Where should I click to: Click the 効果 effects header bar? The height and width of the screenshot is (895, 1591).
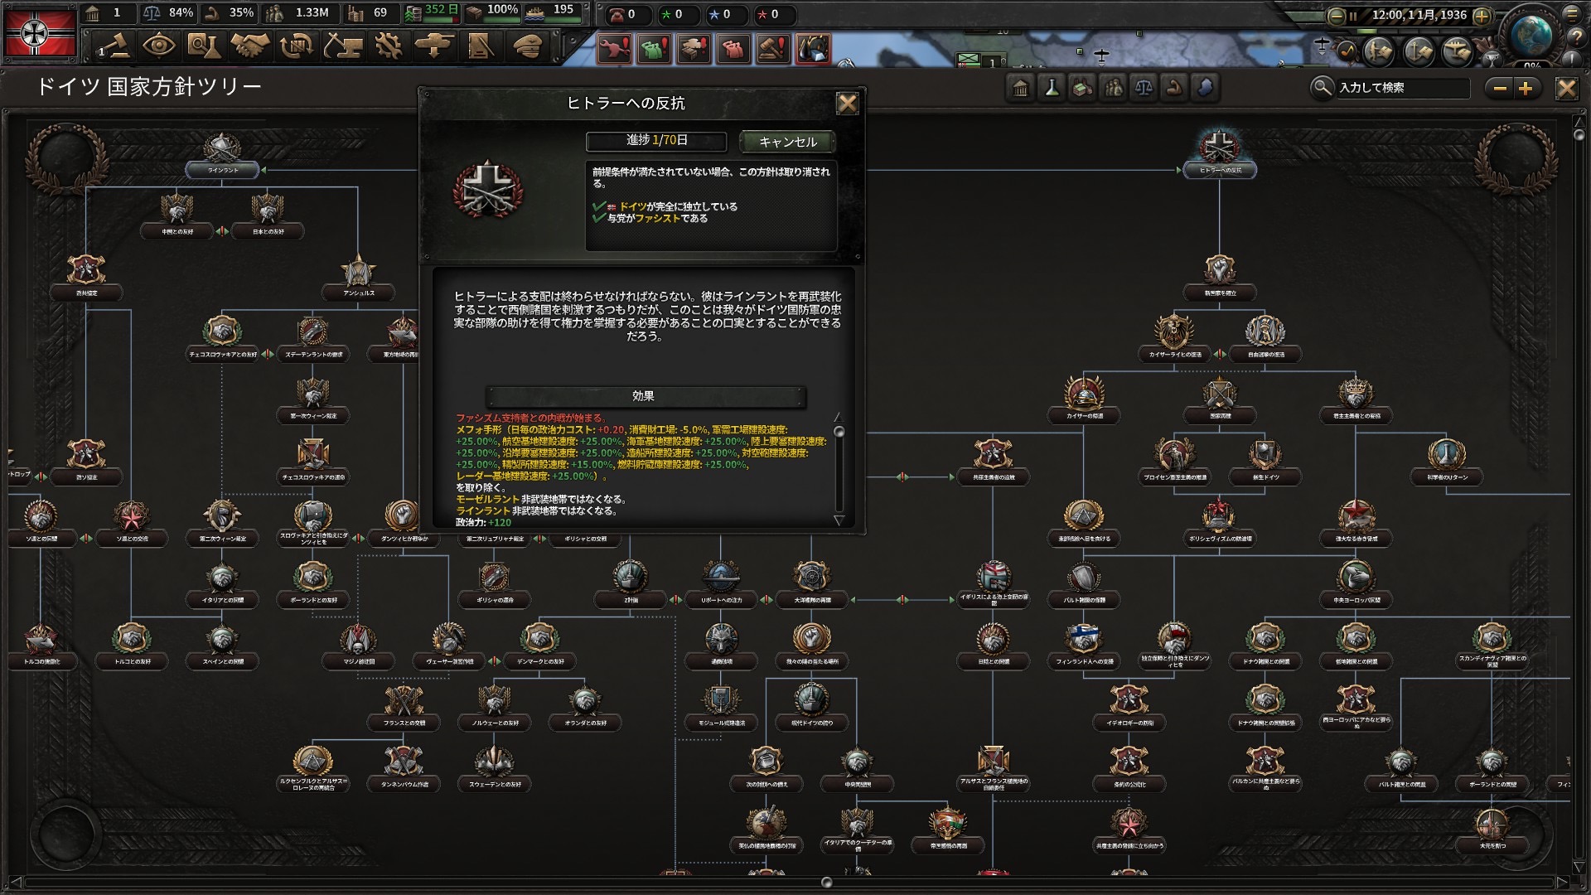pos(645,396)
